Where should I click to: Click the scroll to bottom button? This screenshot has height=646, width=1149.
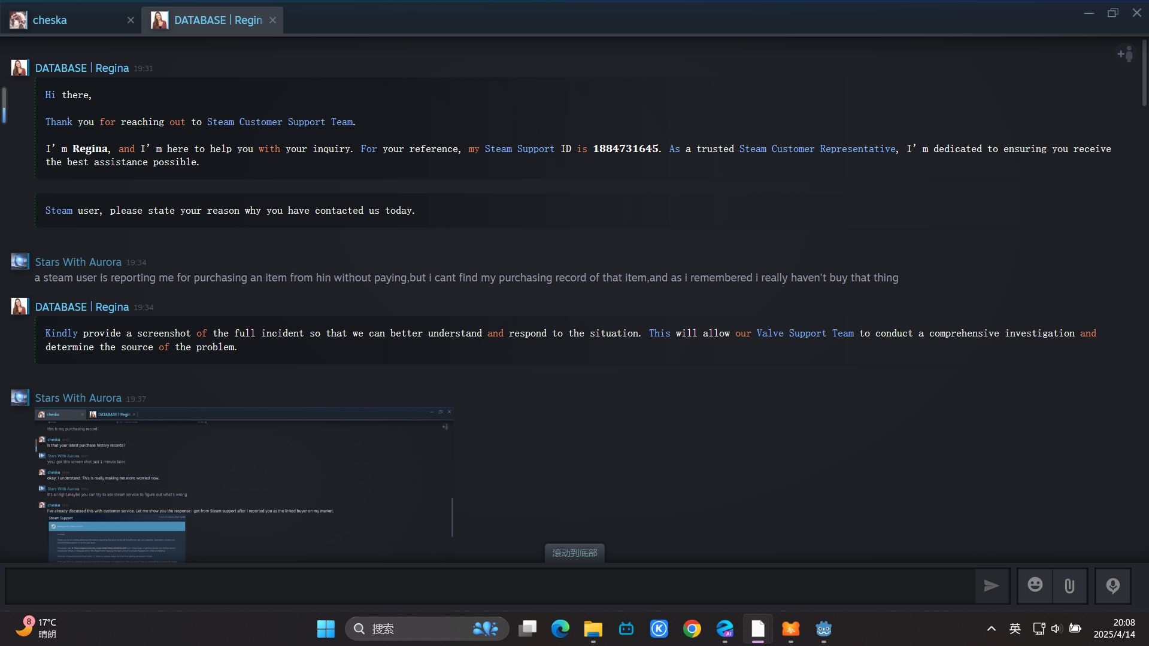[574, 553]
